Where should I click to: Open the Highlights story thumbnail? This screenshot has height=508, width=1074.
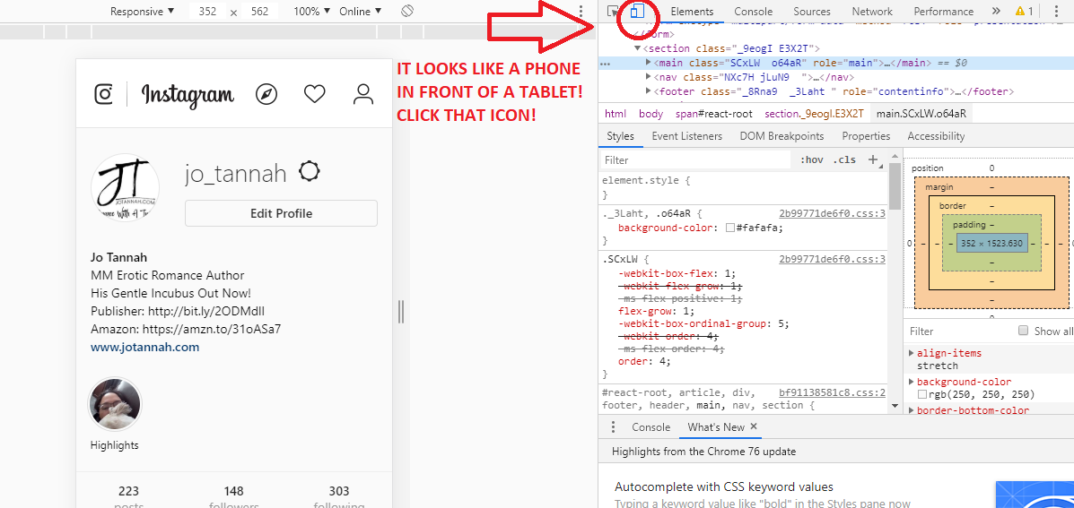pos(114,405)
